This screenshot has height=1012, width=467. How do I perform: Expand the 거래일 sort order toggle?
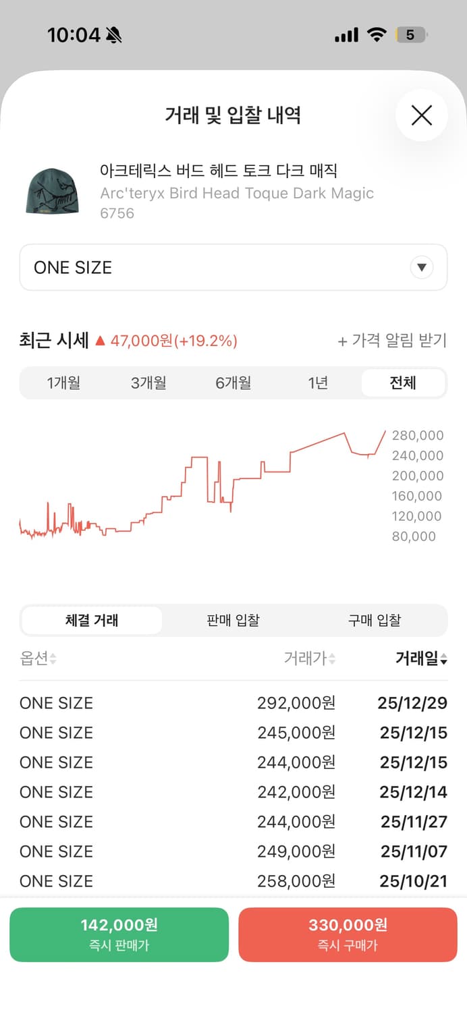[443, 658]
